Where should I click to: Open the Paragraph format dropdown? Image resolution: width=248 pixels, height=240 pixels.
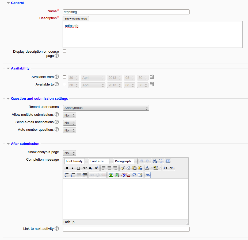(x=125, y=161)
